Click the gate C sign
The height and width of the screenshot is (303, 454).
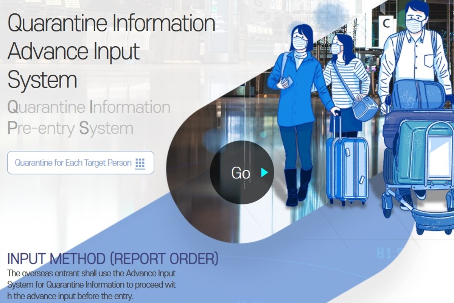(x=386, y=23)
